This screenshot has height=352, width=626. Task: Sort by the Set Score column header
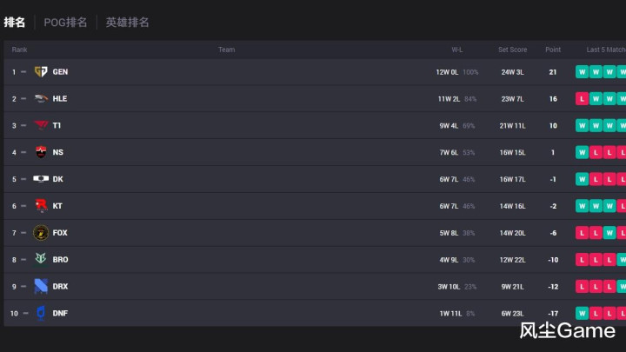pyautogui.click(x=512, y=50)
